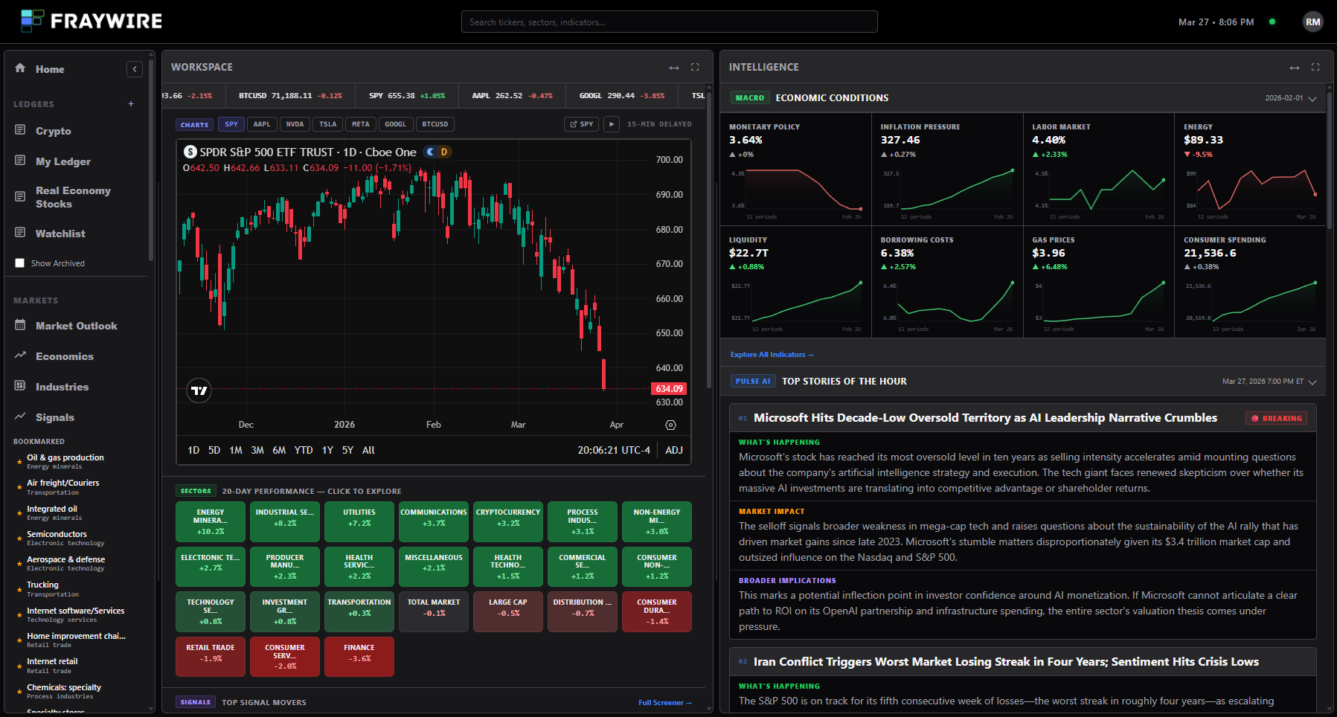Open the Top Stories time dropdown

[x=1269, y=382]
